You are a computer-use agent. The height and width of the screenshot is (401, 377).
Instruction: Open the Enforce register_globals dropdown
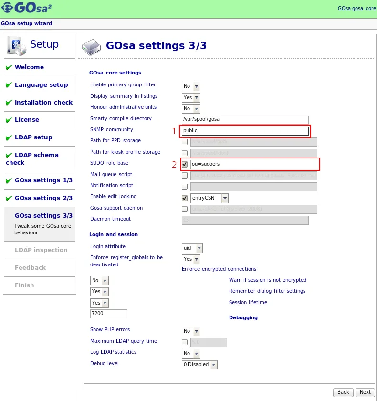(x=191, y=259)
